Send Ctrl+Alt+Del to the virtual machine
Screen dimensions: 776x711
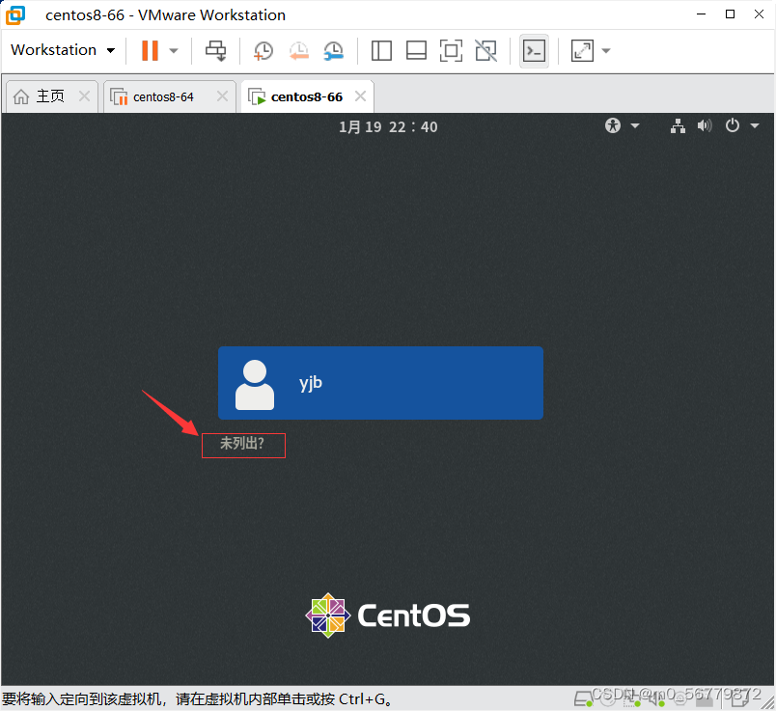pos(215,50)
